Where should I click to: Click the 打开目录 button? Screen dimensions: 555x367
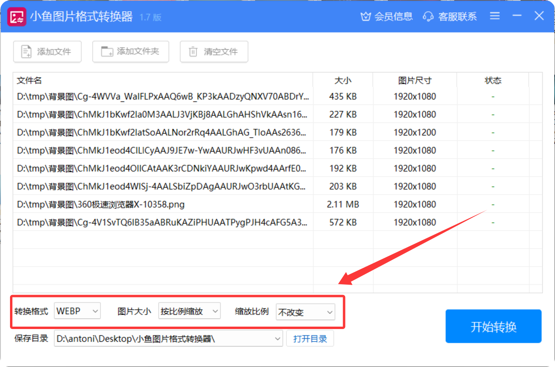click(x=310, y=339)
